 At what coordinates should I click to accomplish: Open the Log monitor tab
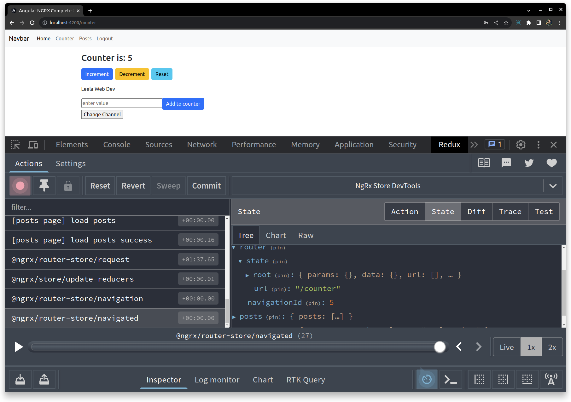tap(217, 380)
